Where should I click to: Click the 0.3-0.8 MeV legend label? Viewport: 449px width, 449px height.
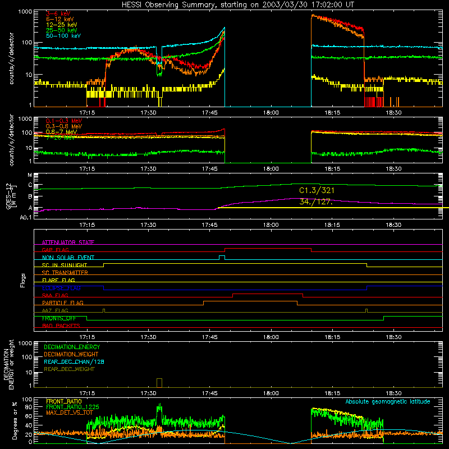point(64,126)
